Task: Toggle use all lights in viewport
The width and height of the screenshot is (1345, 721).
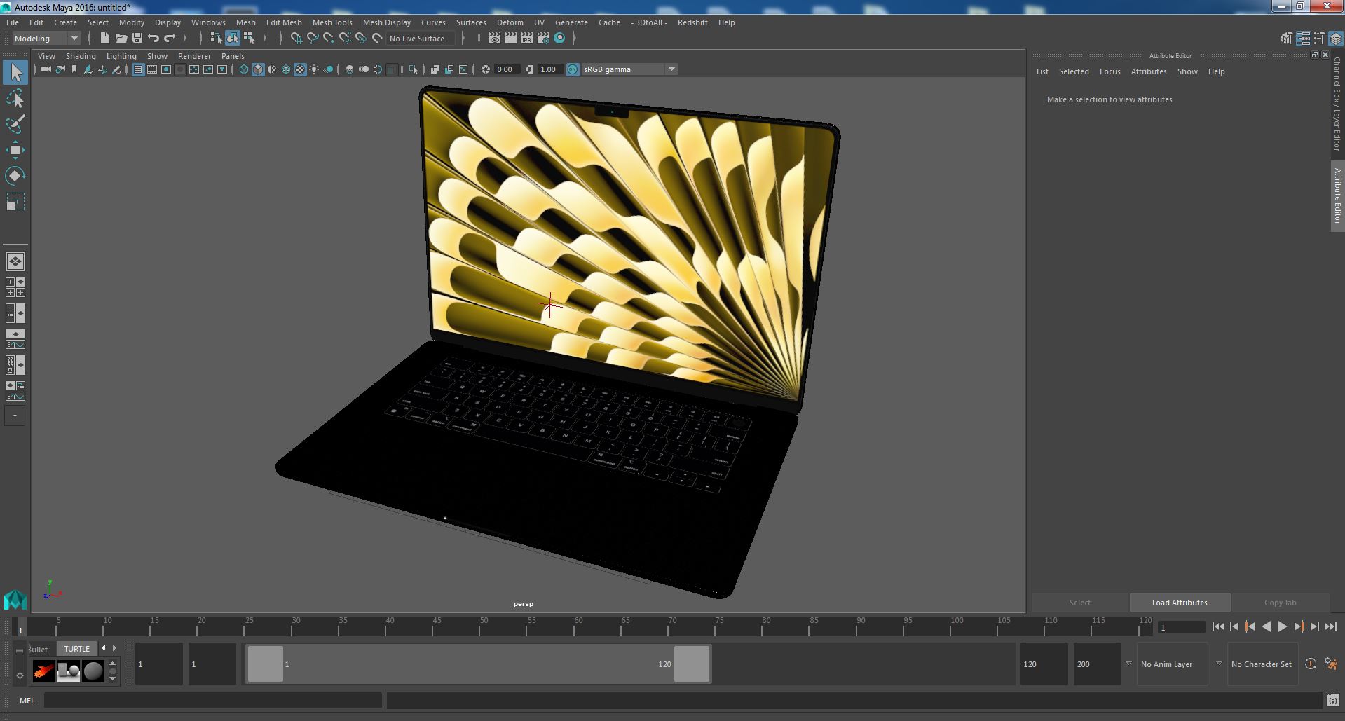Action: pyautogui.click(x=314, y=69)
